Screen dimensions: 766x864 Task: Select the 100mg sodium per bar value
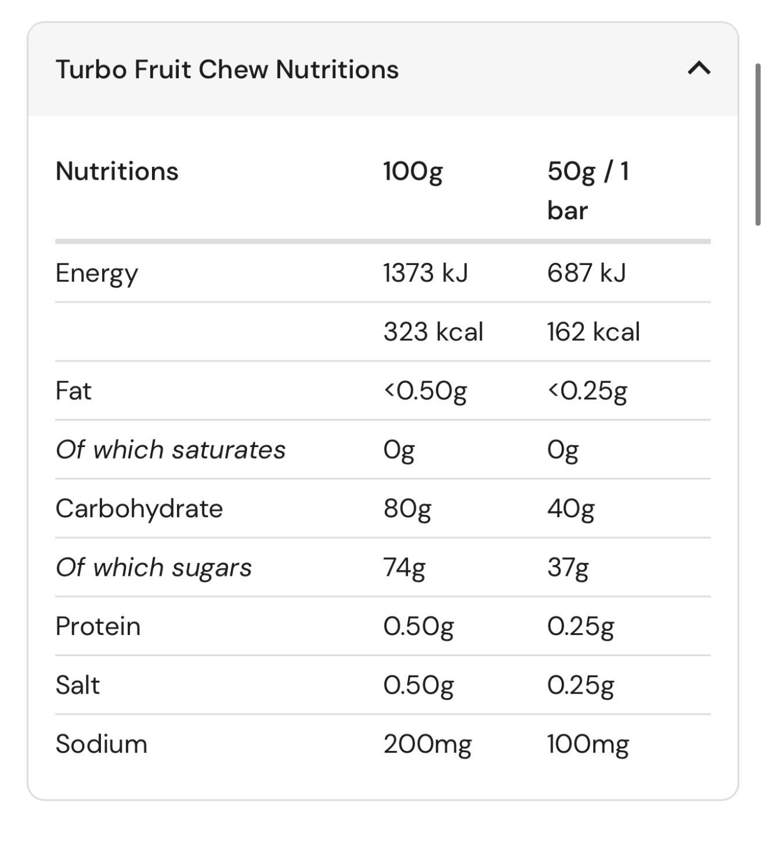(587, 744)
